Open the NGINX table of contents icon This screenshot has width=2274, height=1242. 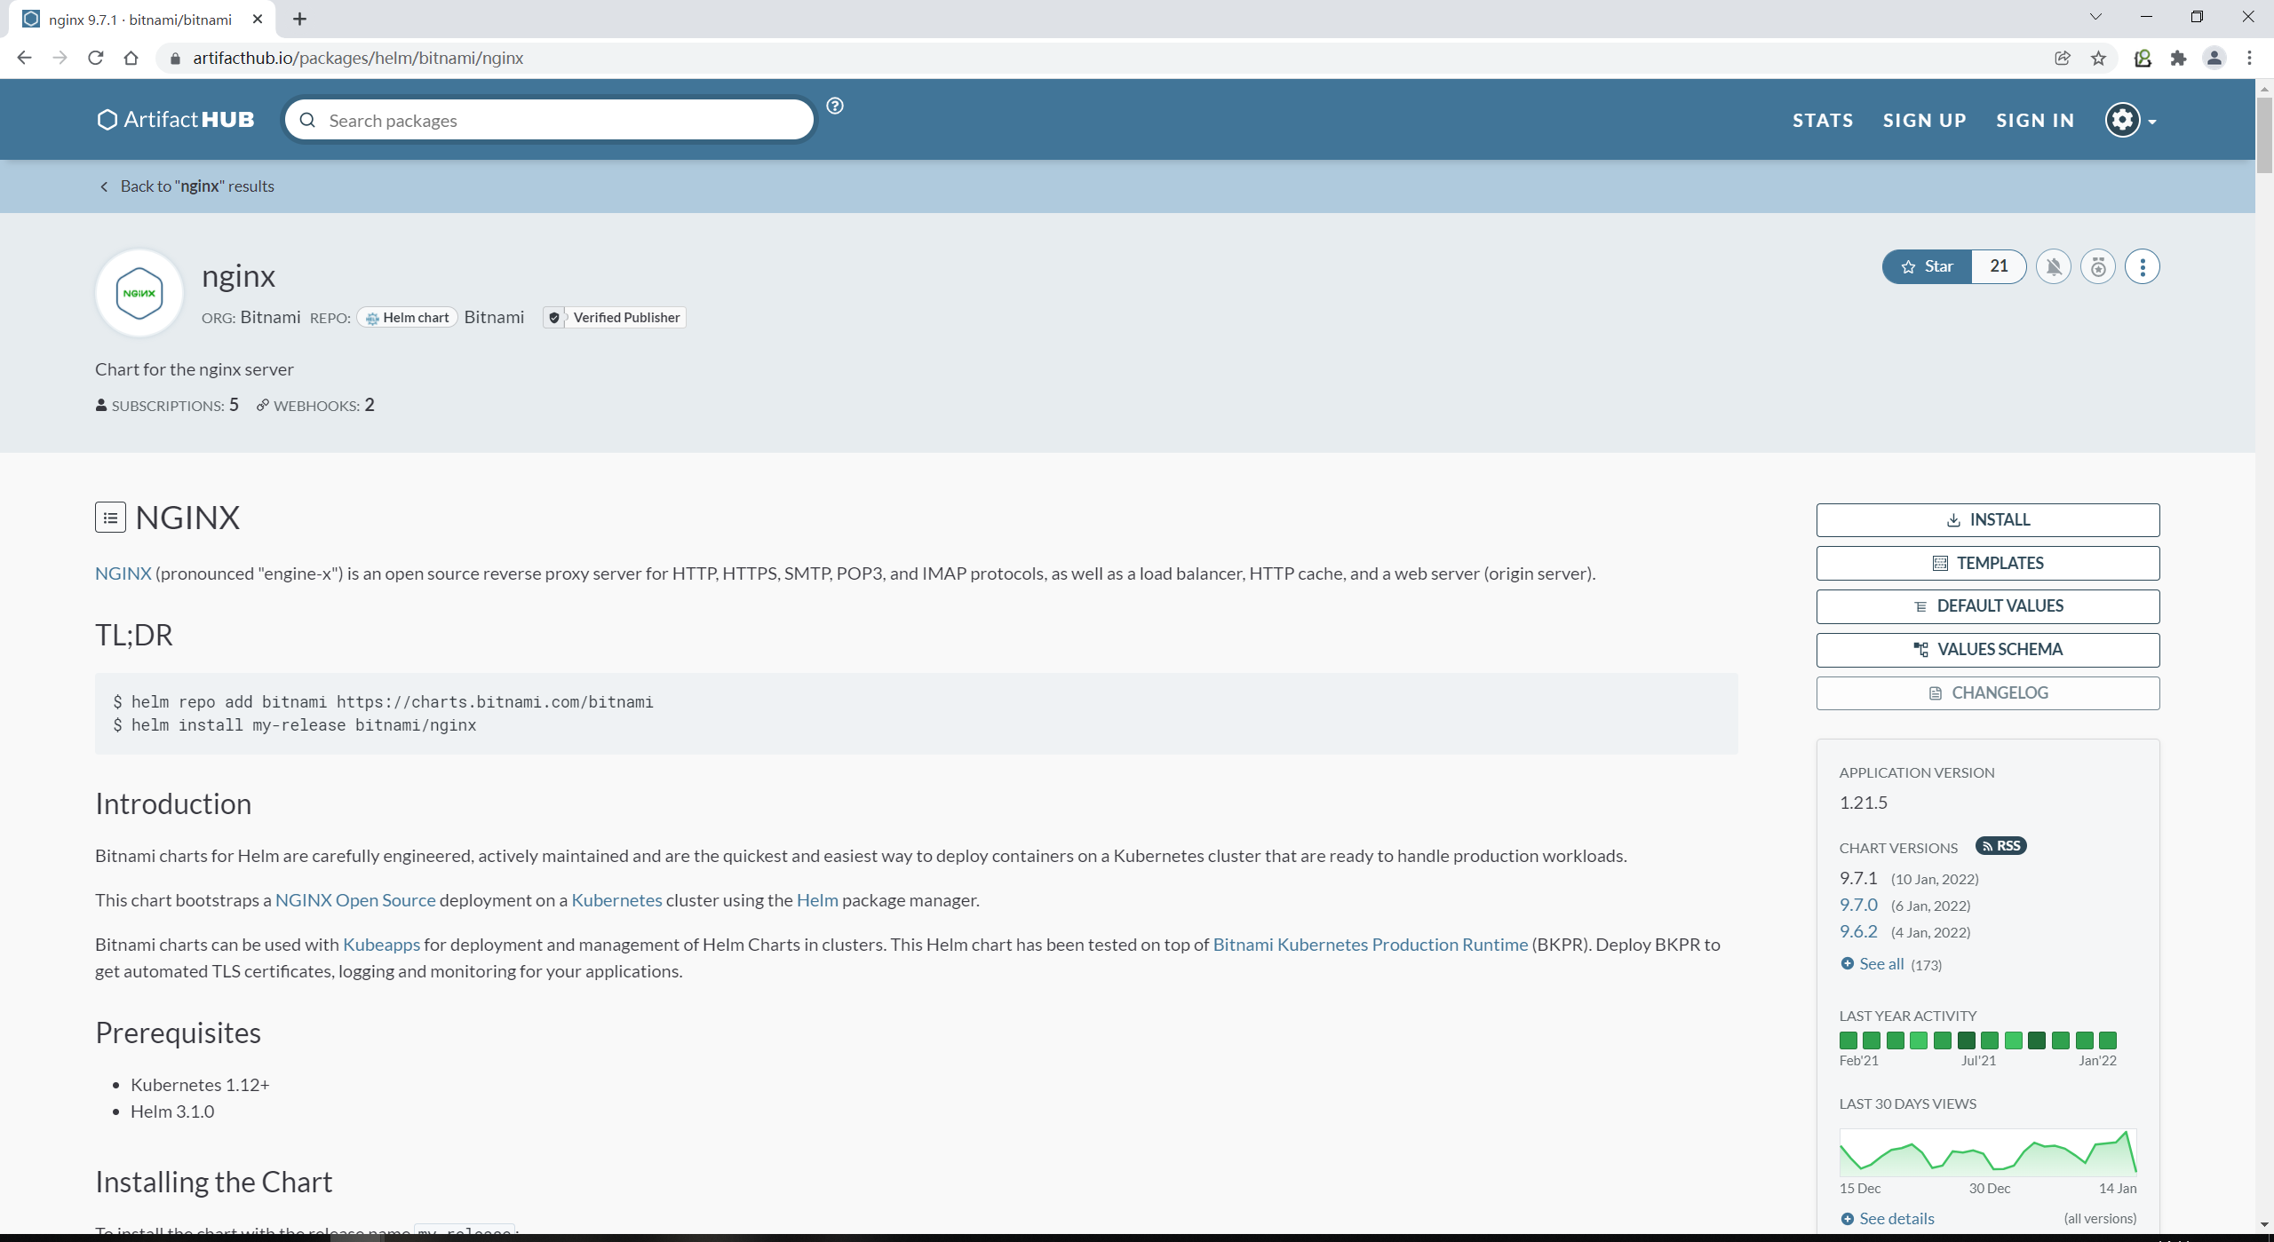tap(110, 518)
